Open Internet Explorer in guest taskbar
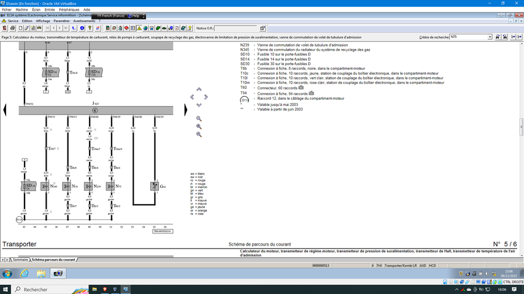Screen dimensions: 524x294 click(25, 274)
